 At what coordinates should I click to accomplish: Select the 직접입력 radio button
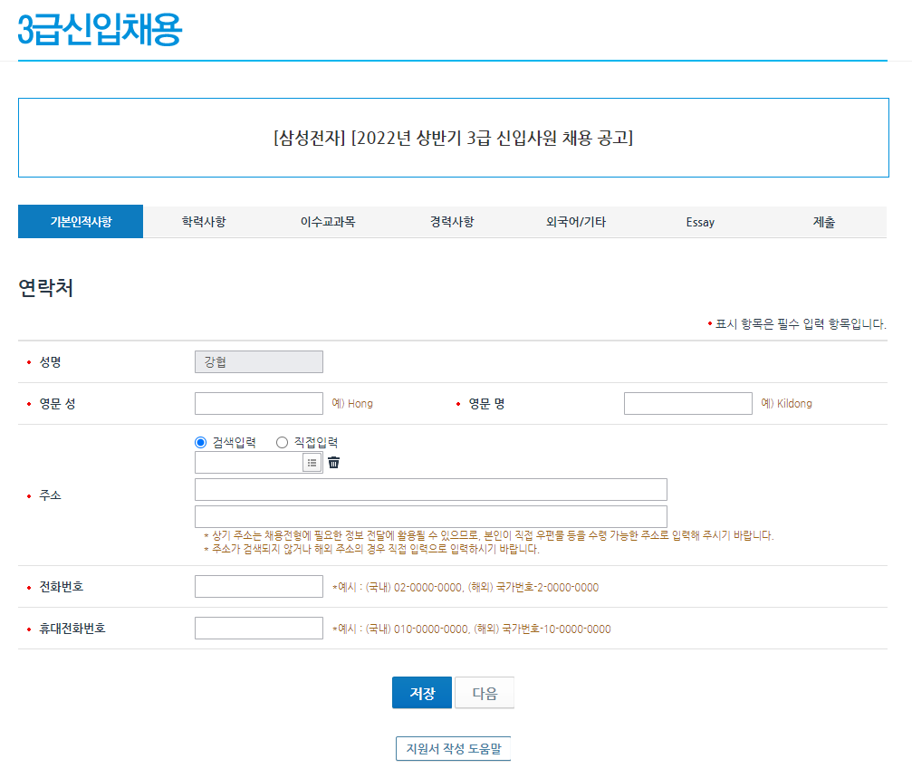point(282,443)
